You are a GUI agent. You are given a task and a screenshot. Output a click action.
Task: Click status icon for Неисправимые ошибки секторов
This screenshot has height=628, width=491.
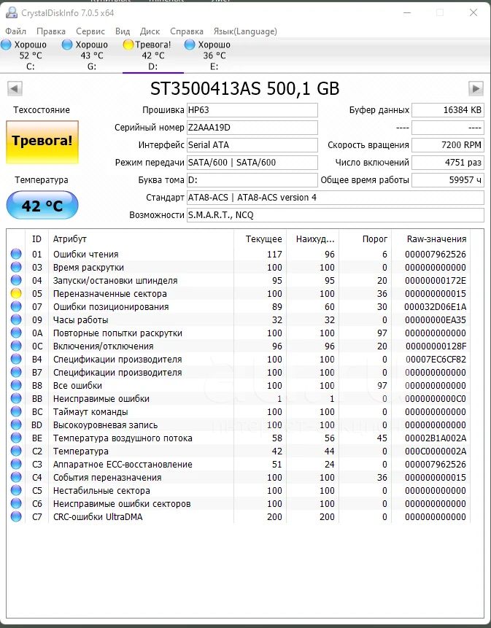tap(16, 503)
